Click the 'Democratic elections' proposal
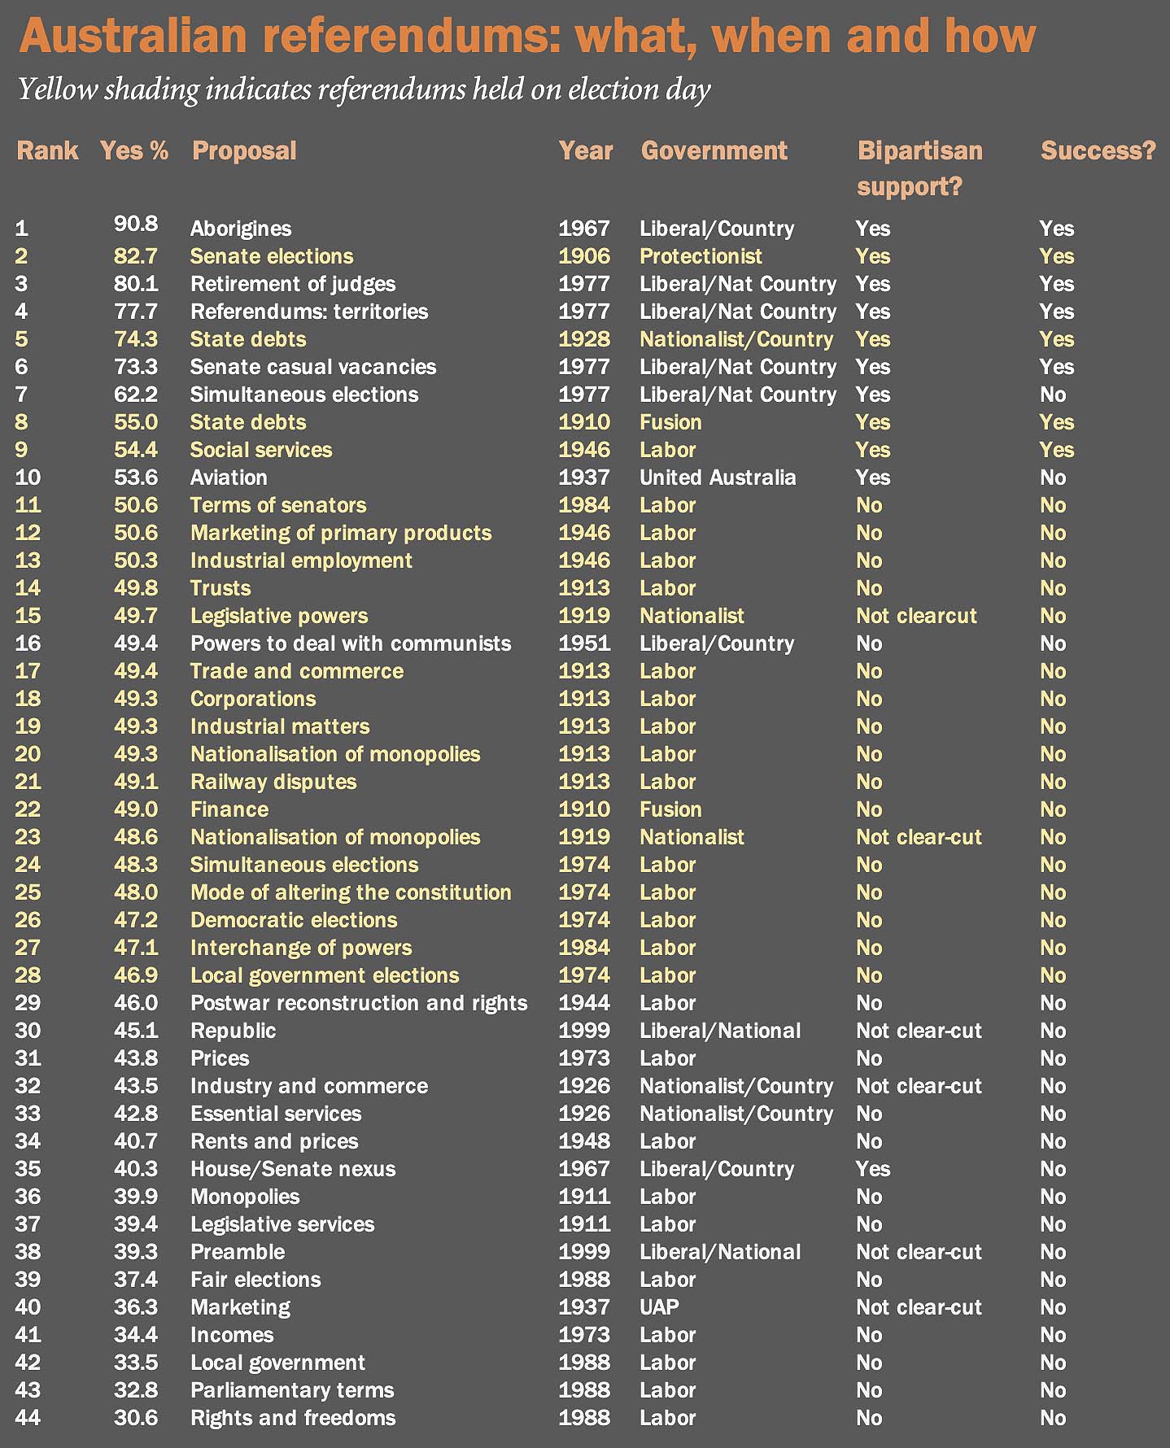1170x1448 pixels. tap(294, 920)
